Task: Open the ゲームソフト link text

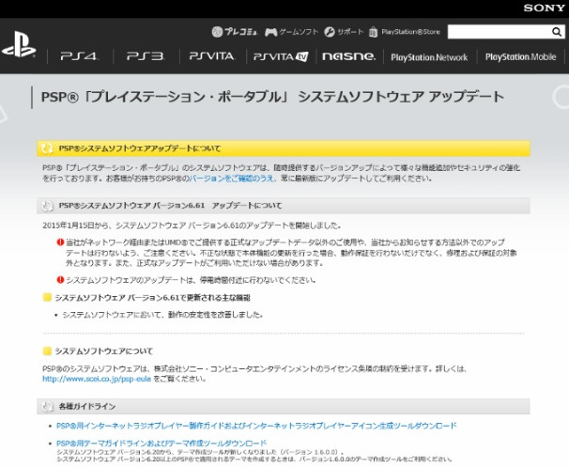Action: 299,32
